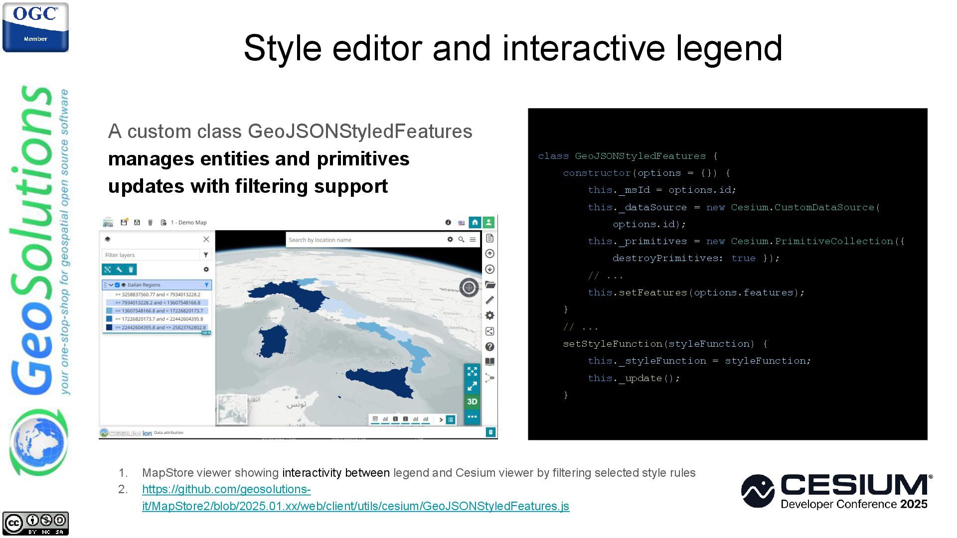Click the save-as floppy disk icon
The image size is (957, 538).
[137, 222]
